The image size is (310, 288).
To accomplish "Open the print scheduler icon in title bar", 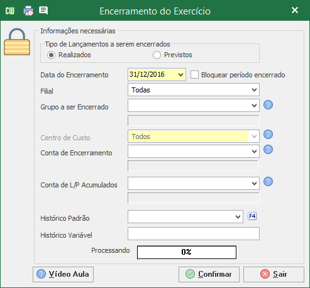I will click(28, 11).
